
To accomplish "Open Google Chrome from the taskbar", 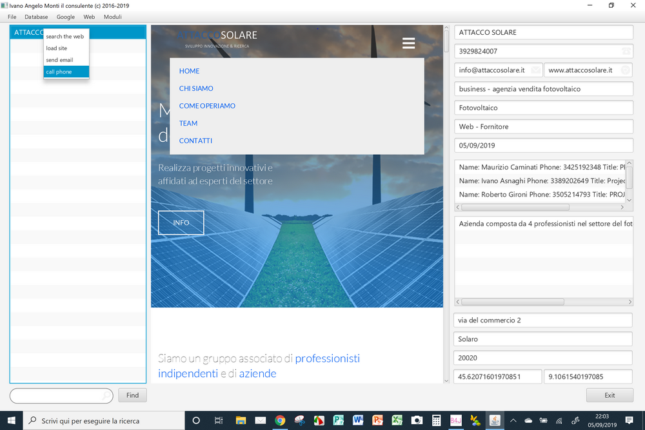I will coord(280,420).
